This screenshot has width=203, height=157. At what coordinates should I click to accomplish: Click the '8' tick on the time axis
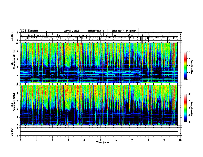click(148, 140)
